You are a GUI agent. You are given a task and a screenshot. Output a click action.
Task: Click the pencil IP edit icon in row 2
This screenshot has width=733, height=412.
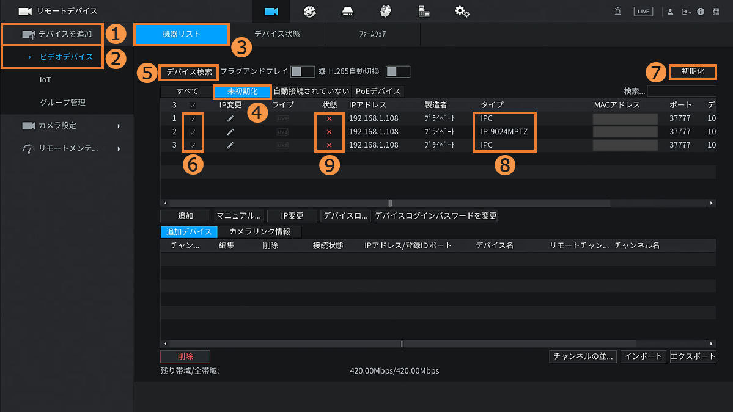pos(230,132)
